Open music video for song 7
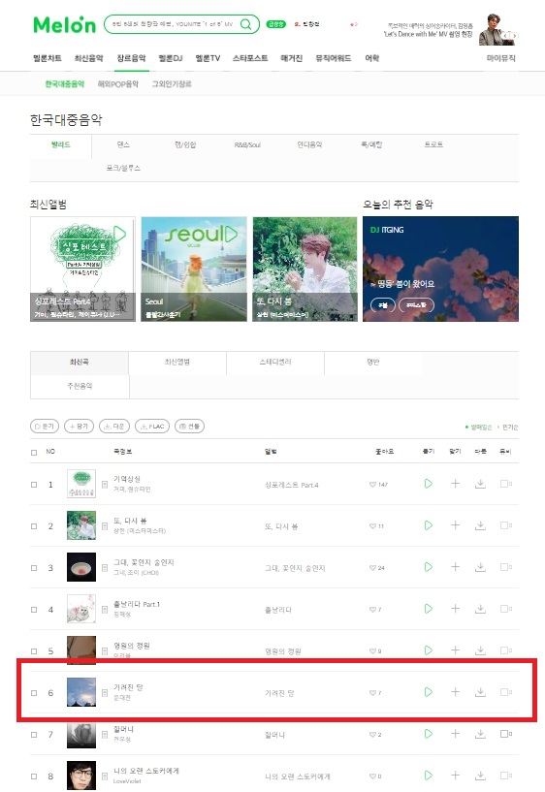Viewport: 545px width, 792px height. pyautogui.click(x=505, y=734)
